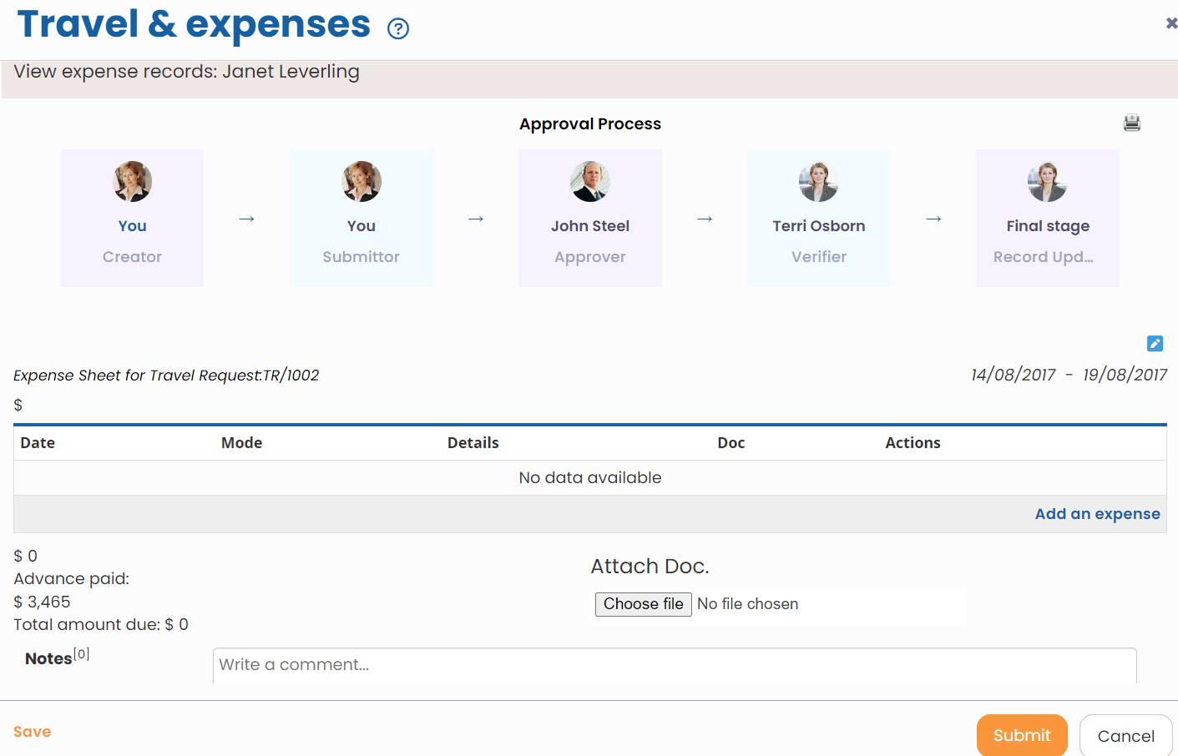Click the Creator avatar labeled You
This screenshot has height=756, width=1178.
(132, 181)
